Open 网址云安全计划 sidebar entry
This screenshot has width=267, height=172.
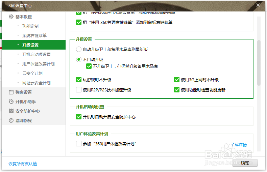click(36, 83)
